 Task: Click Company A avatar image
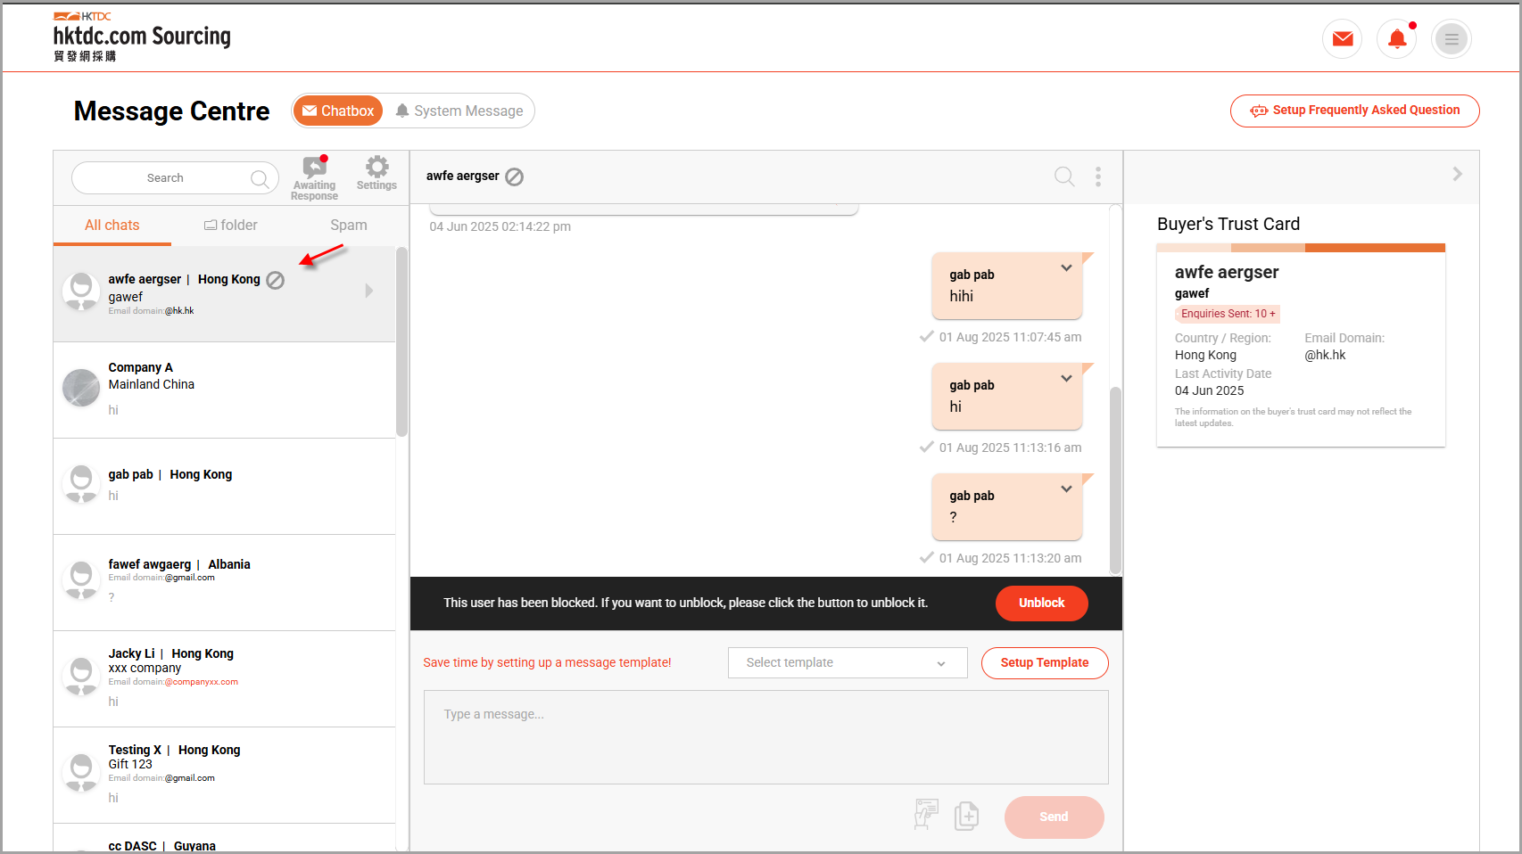(81, 388)
